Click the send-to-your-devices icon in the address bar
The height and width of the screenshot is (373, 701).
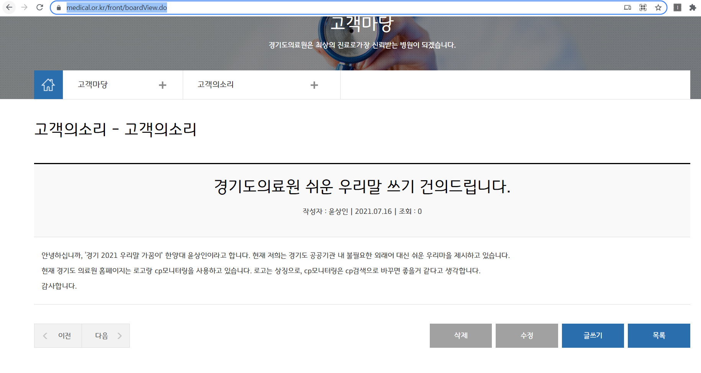pyautogui.click(x=627, y=7)
